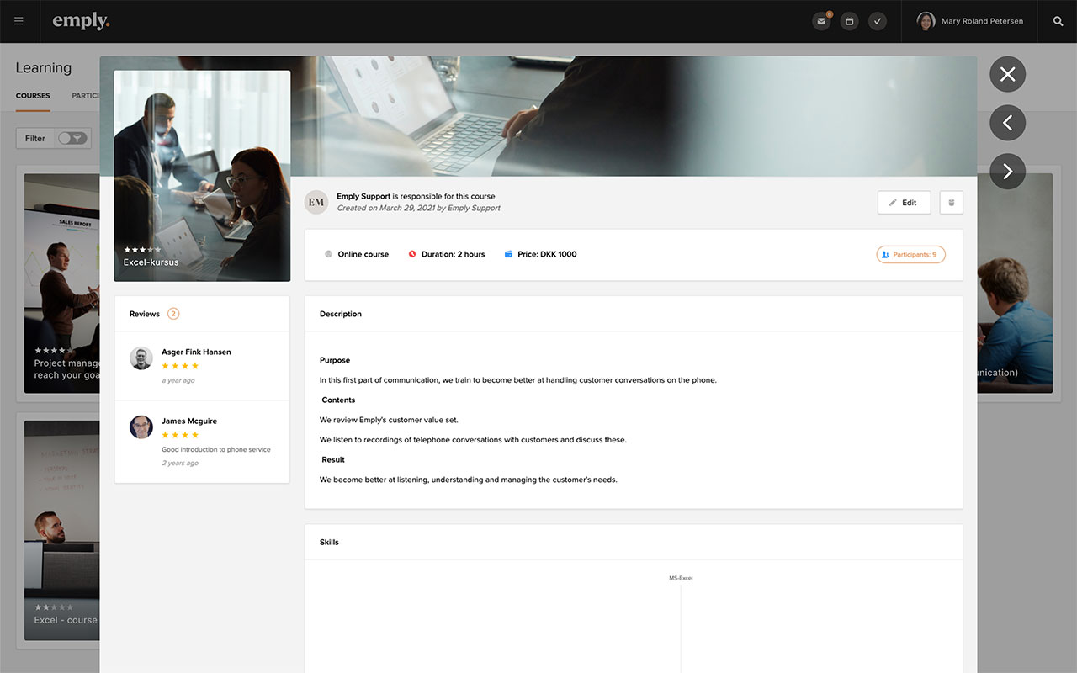
Task: Open the calendar icon in header
Action: (850, 21)
